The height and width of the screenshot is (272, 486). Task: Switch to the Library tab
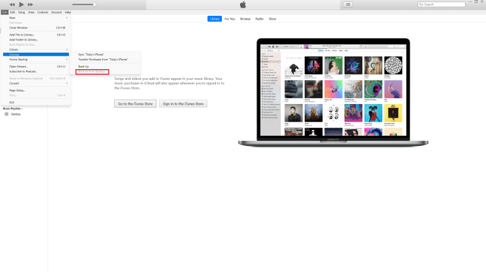pos(214,19)
